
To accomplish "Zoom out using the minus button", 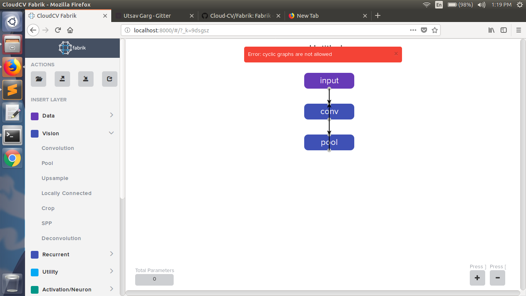I will pyautogui.click(x=497, y=277).
